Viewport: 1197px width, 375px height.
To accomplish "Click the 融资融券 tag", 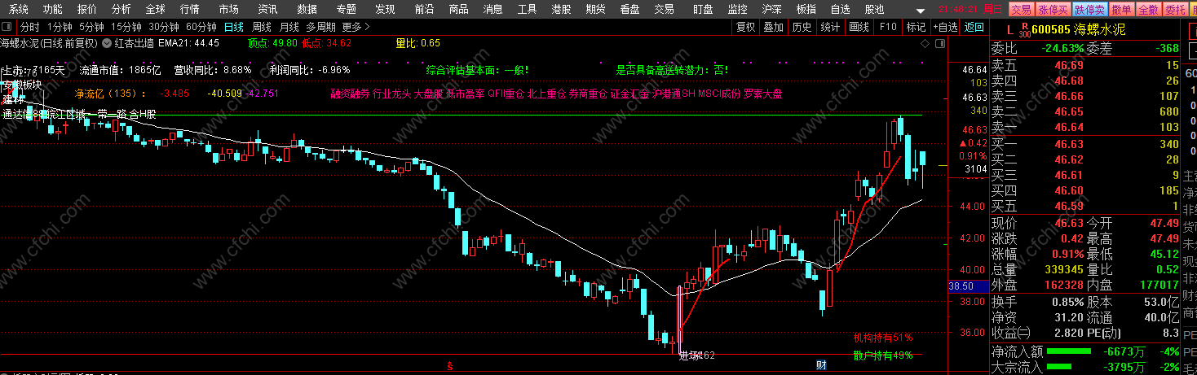I will (350, 94).
